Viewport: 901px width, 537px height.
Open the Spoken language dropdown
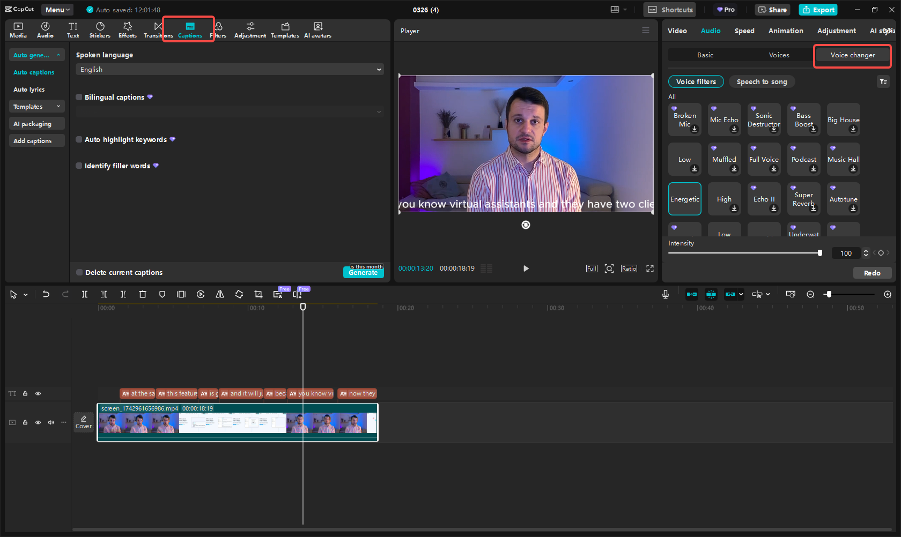coord(230,69)
